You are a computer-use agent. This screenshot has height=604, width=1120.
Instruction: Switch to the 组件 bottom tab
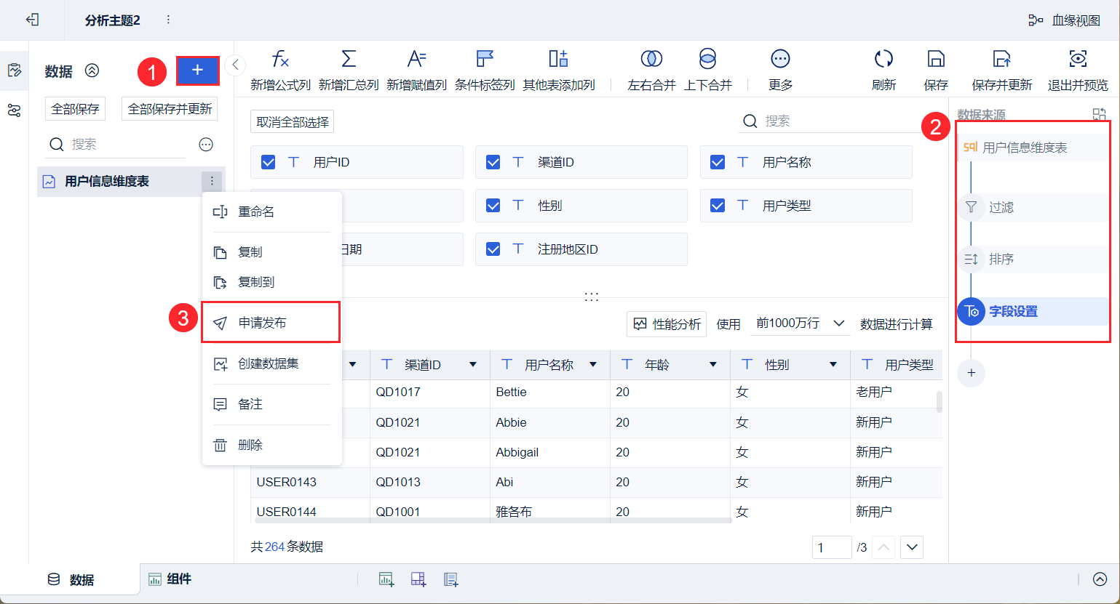coord(170,579)
